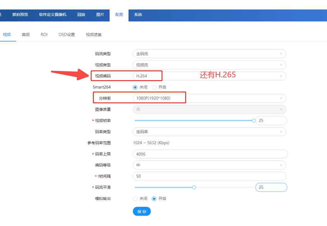Open the 软件定义摄像机 page
The width and height of the screenshot is (327, 226).
(x=52, y=14)
